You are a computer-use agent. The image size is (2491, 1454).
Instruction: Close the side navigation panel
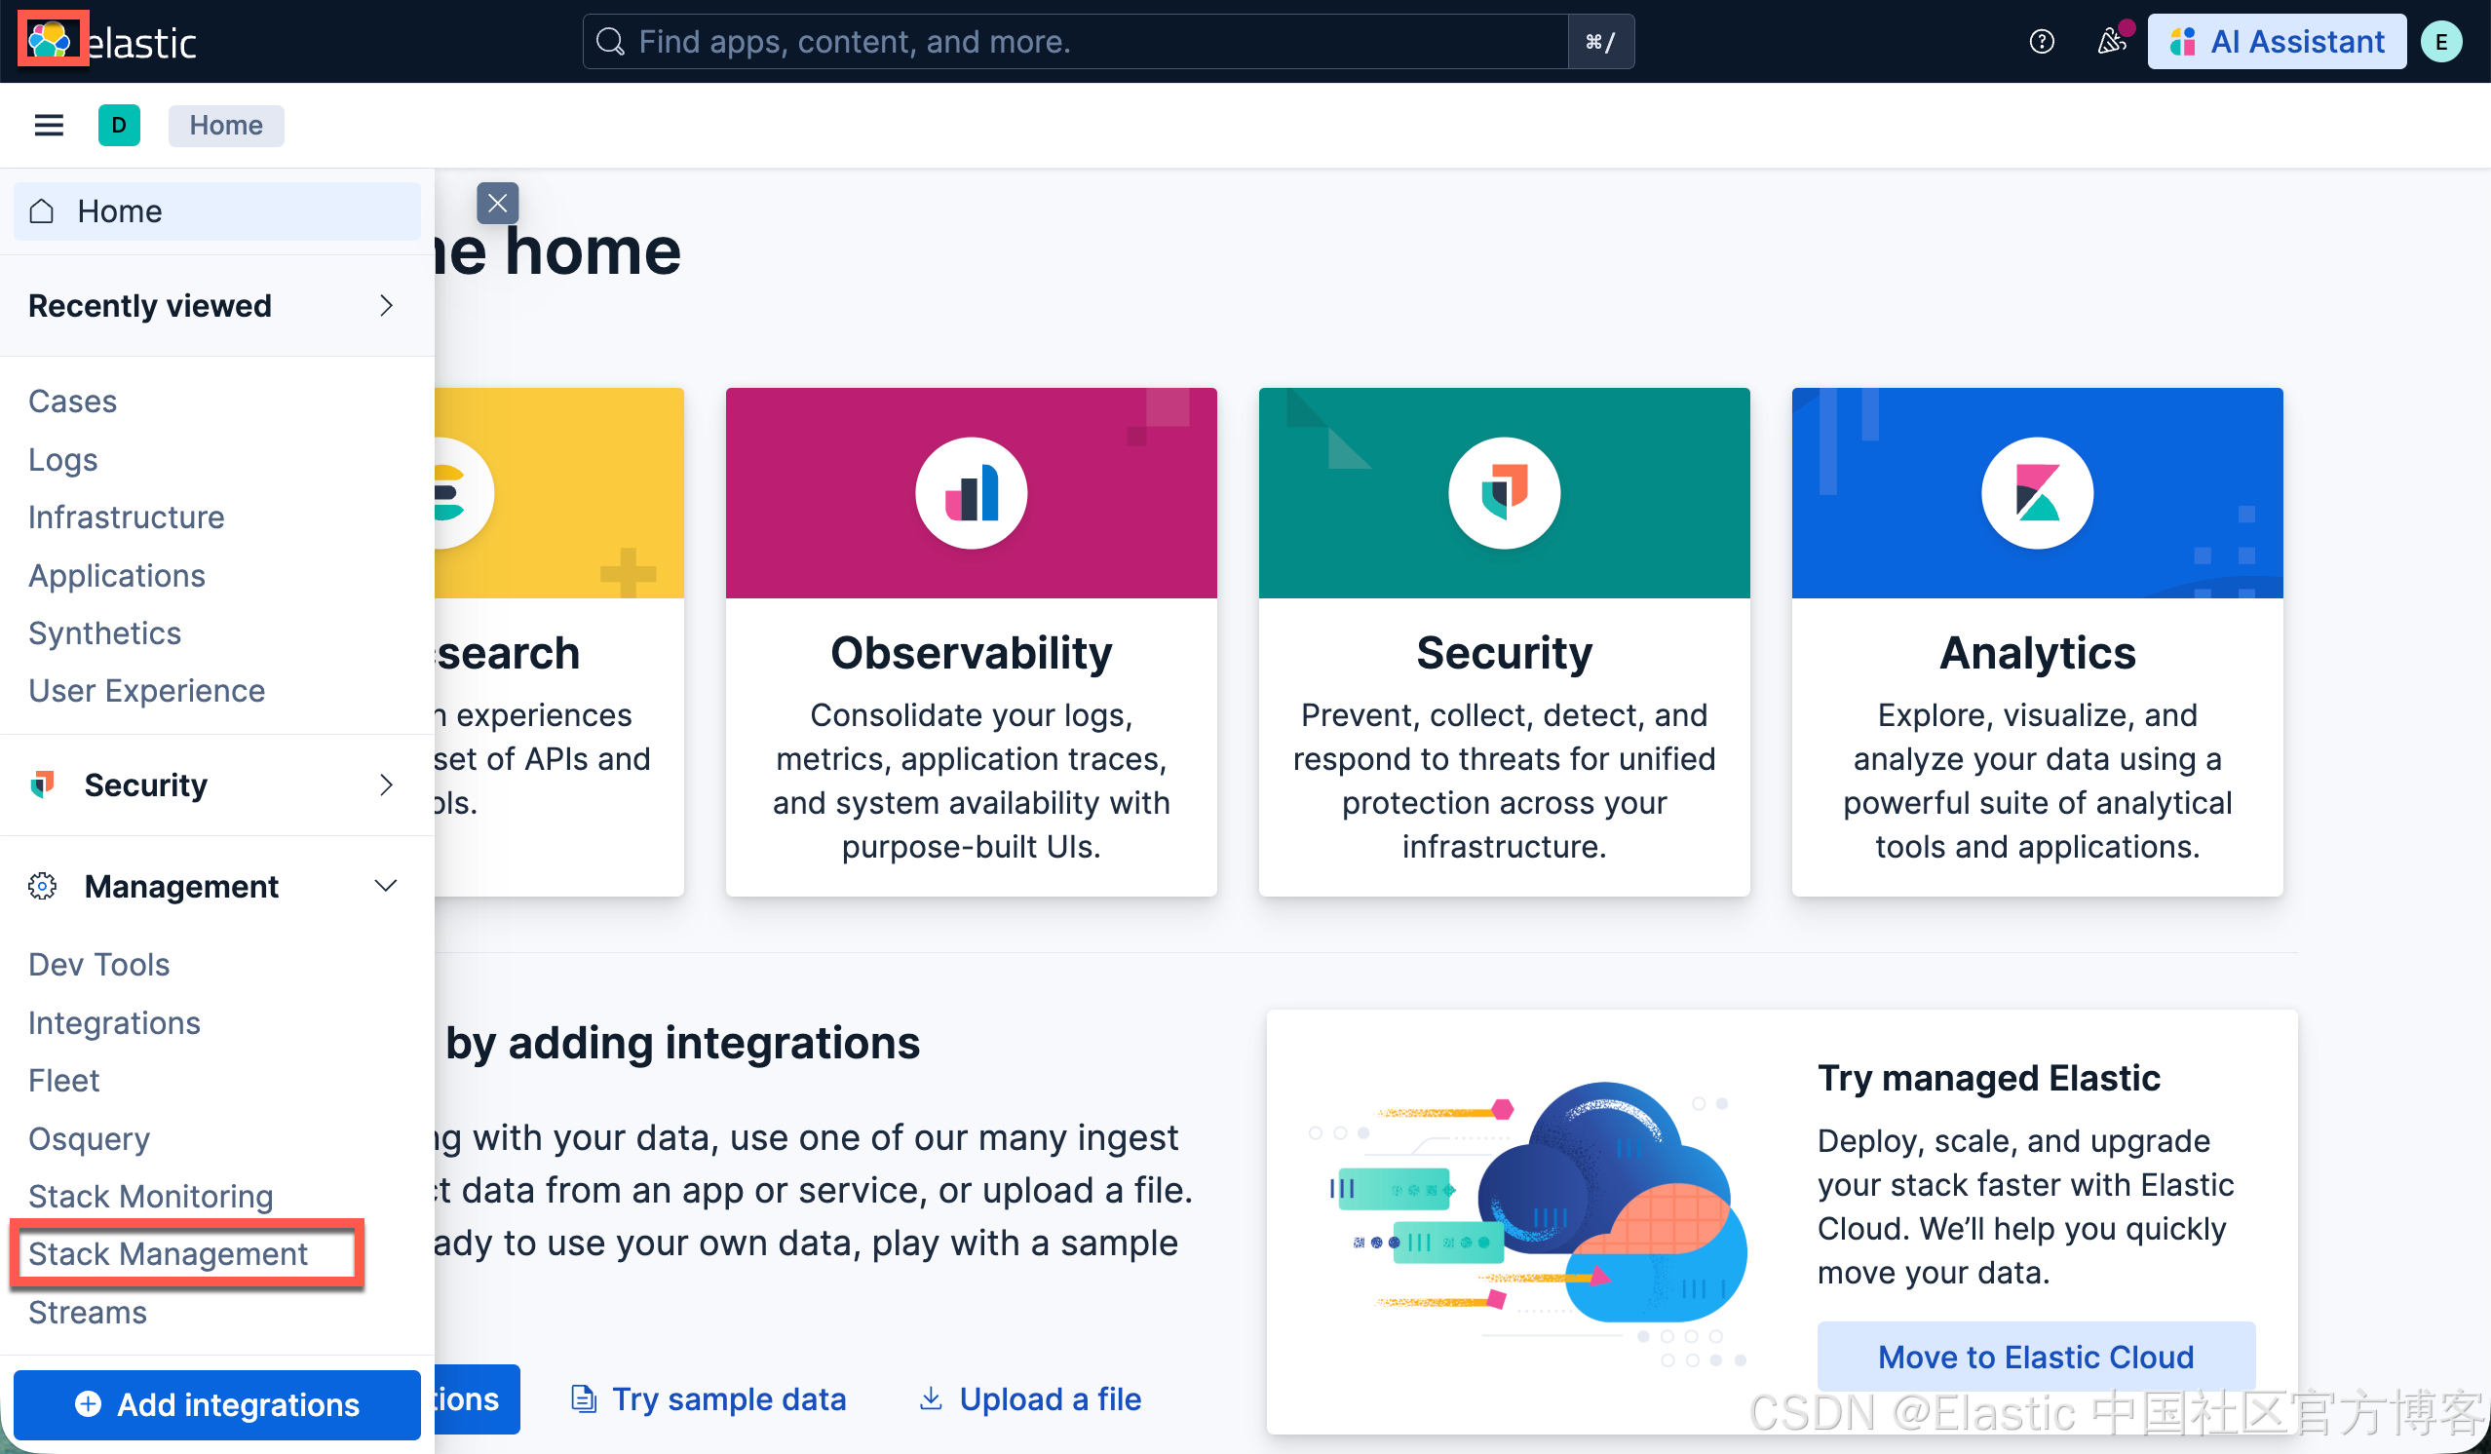click(x=497, y=204)
